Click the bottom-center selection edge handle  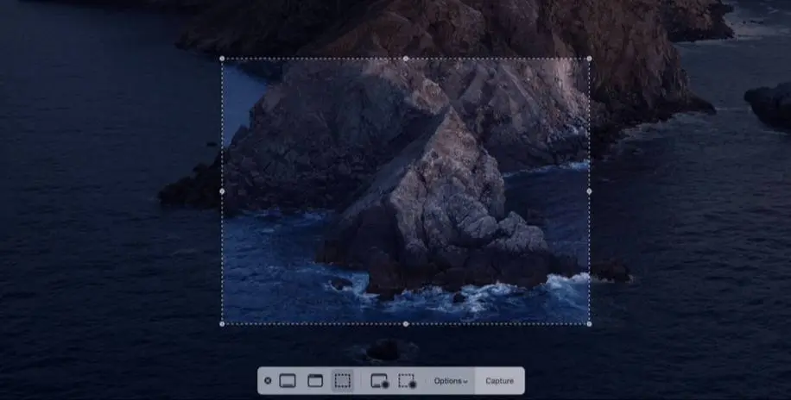pyautogui.click(x=406, y=324)
